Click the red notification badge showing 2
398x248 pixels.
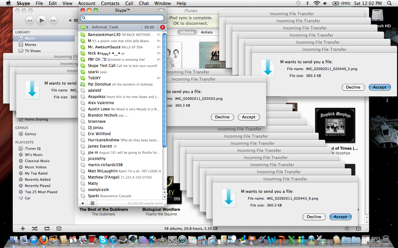tap(162, 27)
